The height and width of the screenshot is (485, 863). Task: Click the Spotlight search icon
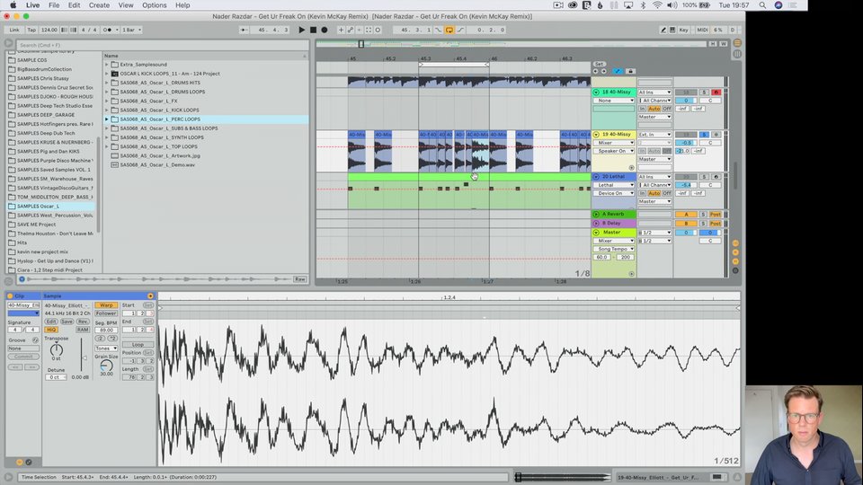[762, 5]
